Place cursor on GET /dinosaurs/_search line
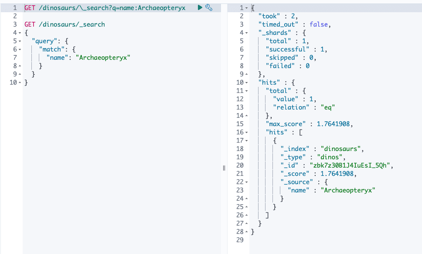The image size is (422, 254). pos(65,24)
